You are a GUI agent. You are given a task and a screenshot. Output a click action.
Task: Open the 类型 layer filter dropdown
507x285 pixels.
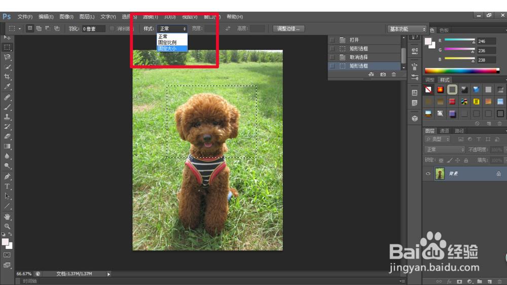pyautogui.click(x=438, y=139)
